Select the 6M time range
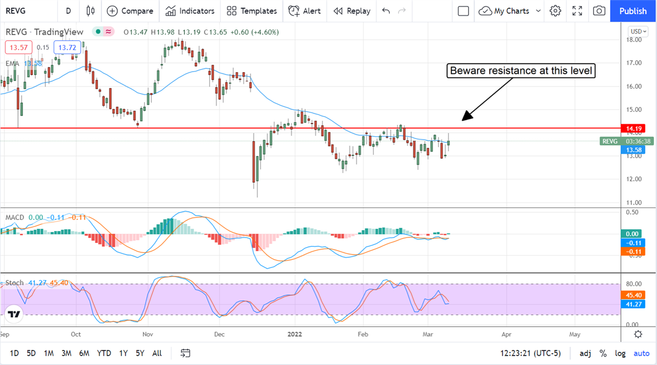The width and height of the screenshot is (657, 365). (84, 353)
